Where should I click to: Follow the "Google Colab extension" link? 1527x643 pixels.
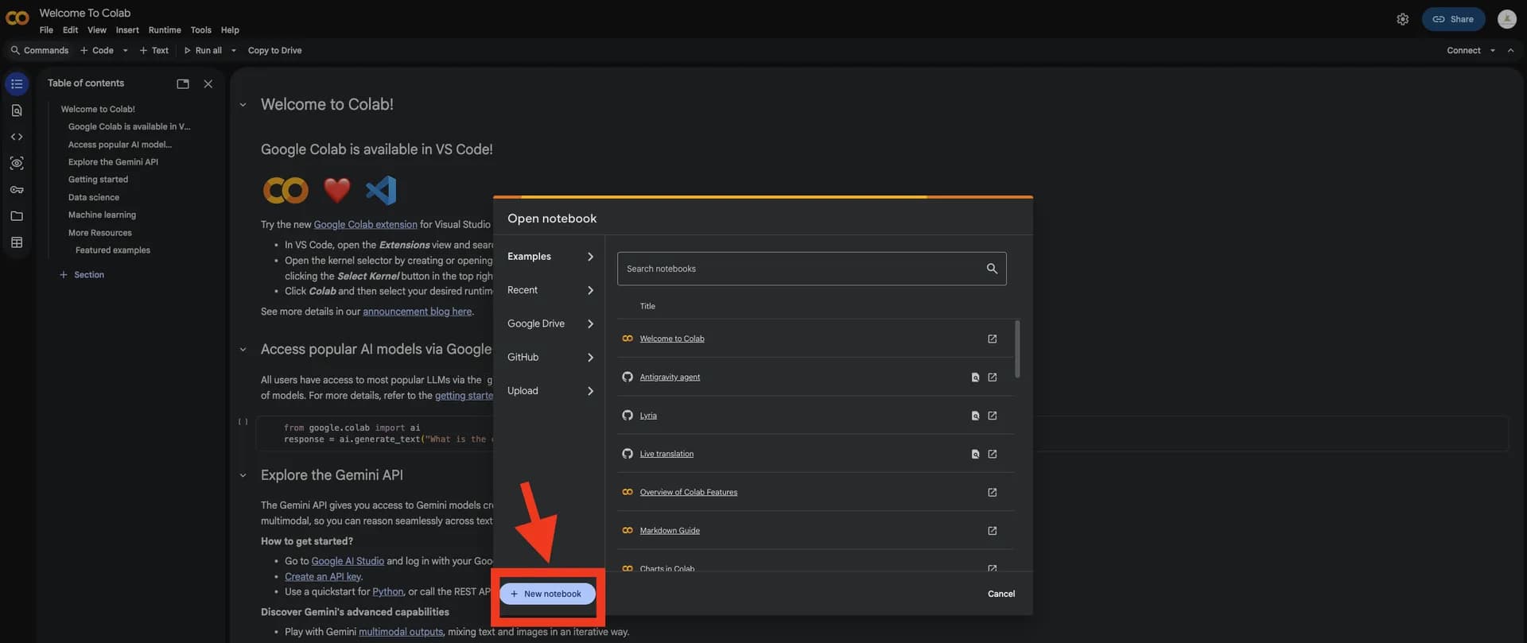(x=365, y=225)
